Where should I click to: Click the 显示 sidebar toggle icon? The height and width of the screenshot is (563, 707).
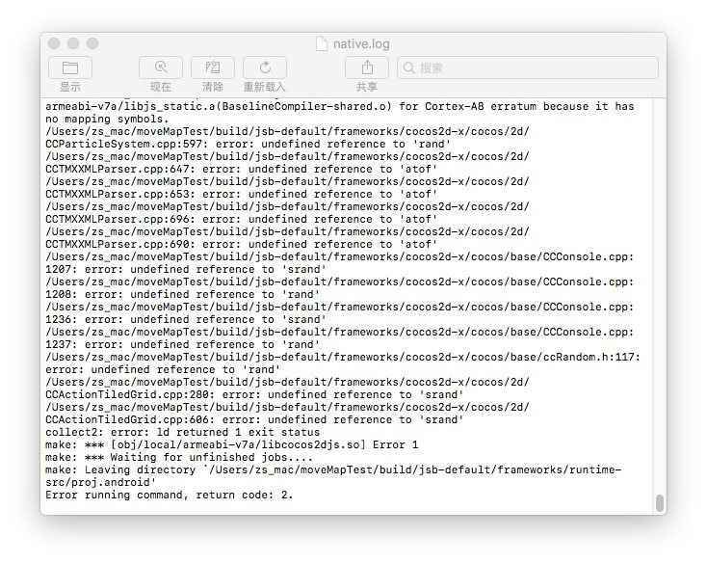pos(70,67)
